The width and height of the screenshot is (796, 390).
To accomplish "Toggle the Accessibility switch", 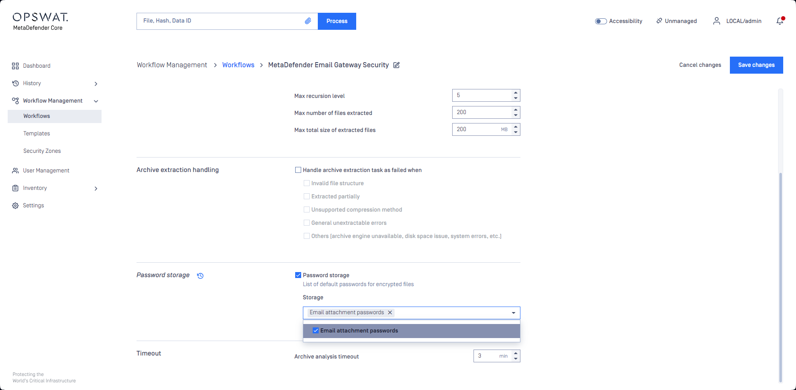I will coord(601,21).
